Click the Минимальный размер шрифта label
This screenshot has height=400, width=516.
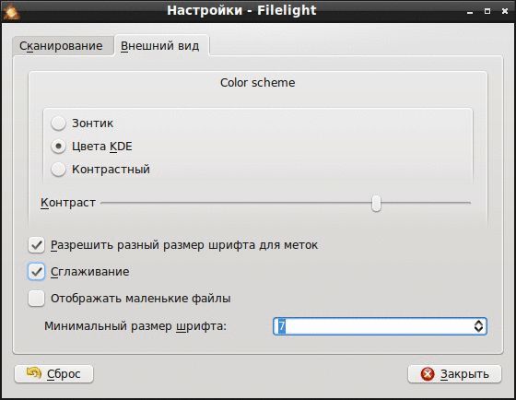[x=135, y=326]
